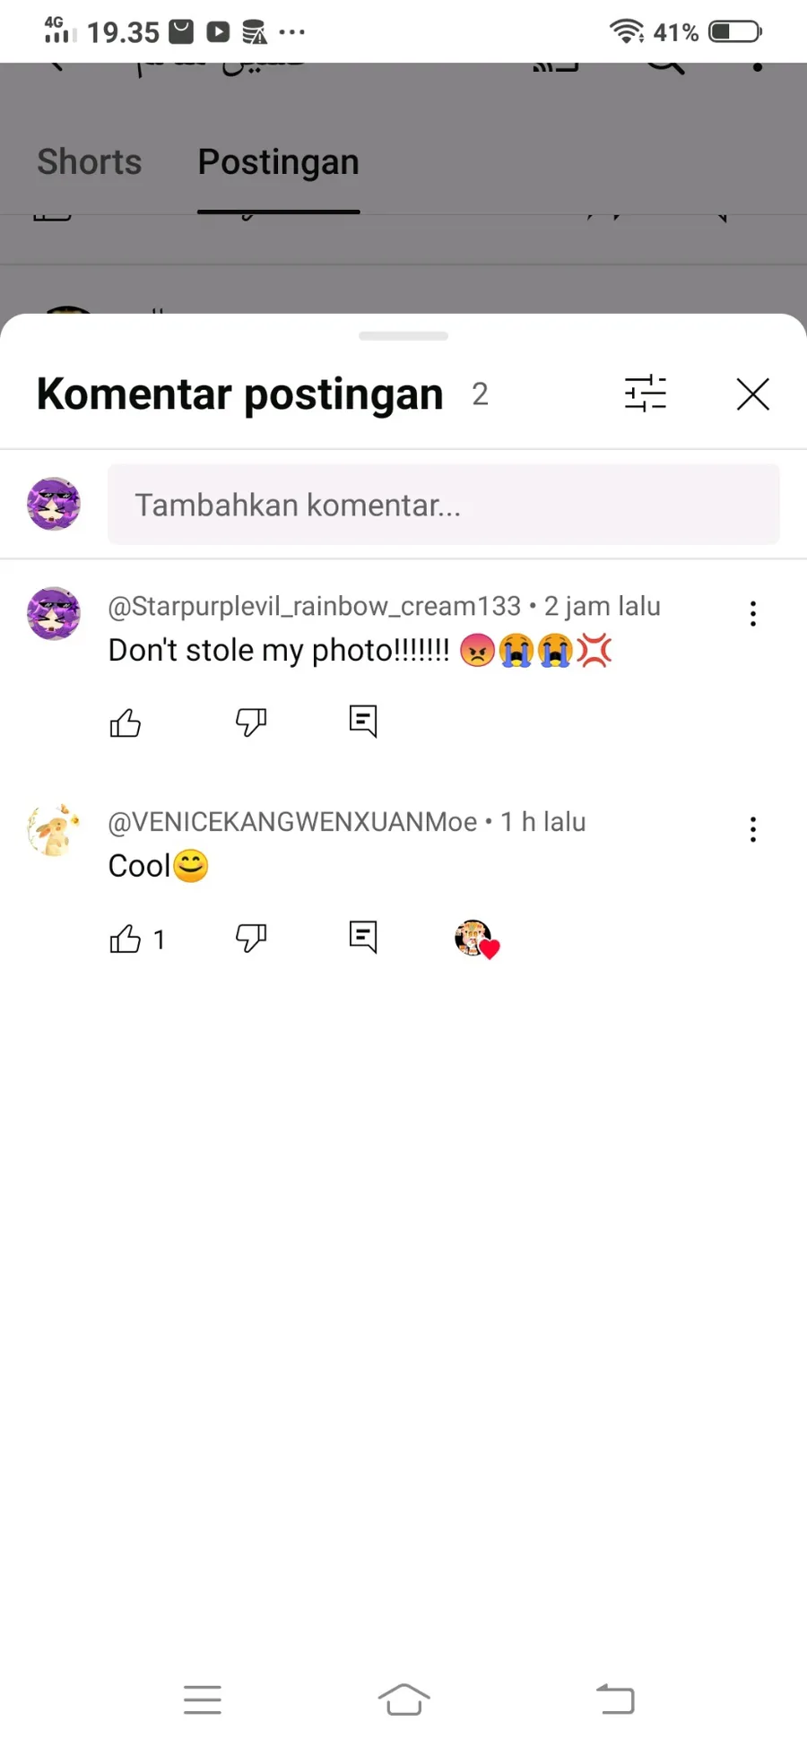Reply to the VENICEKANGWENXUANMoe comment
Viewport: 807px width, 1747px height.
point(363,937)
